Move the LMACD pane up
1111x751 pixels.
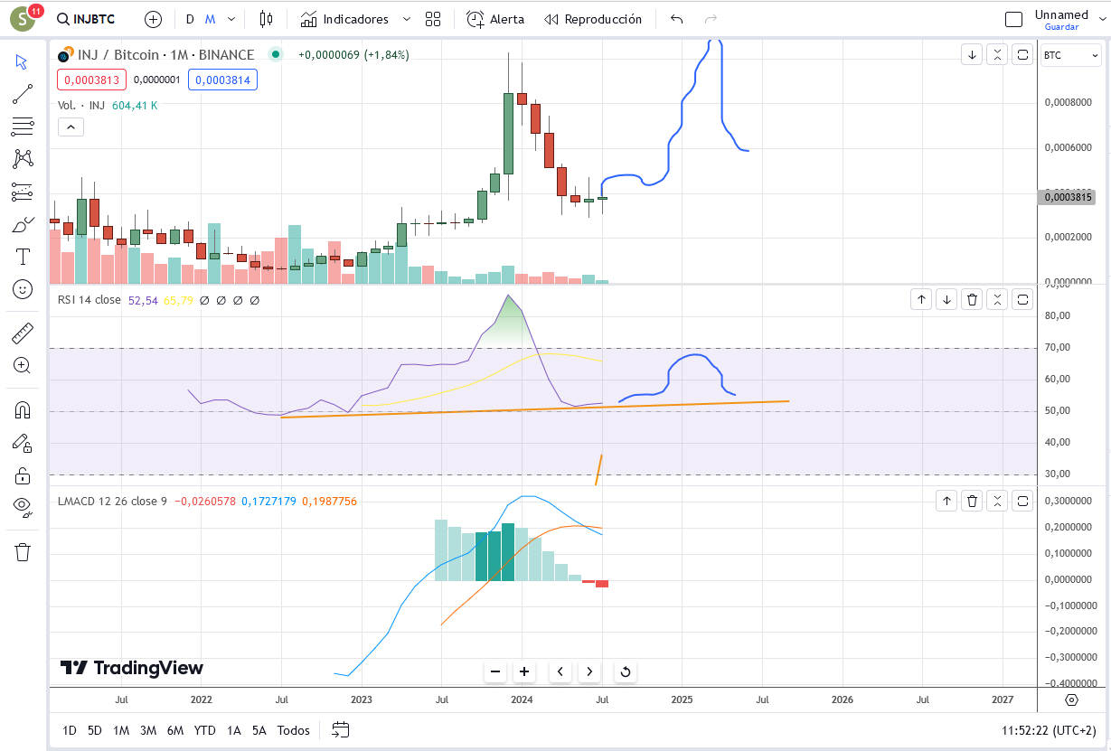[946, 500]
